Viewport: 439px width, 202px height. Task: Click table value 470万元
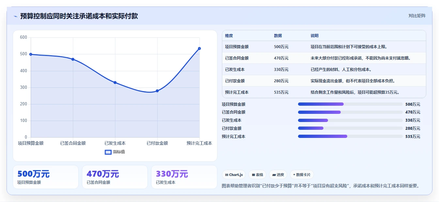281,58
